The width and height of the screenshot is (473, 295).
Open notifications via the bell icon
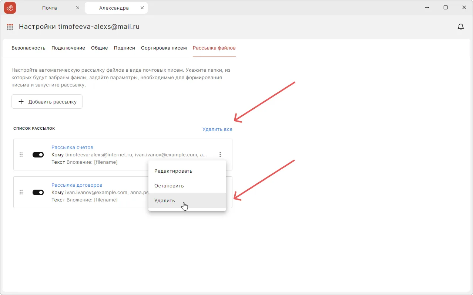pos(461,27)
